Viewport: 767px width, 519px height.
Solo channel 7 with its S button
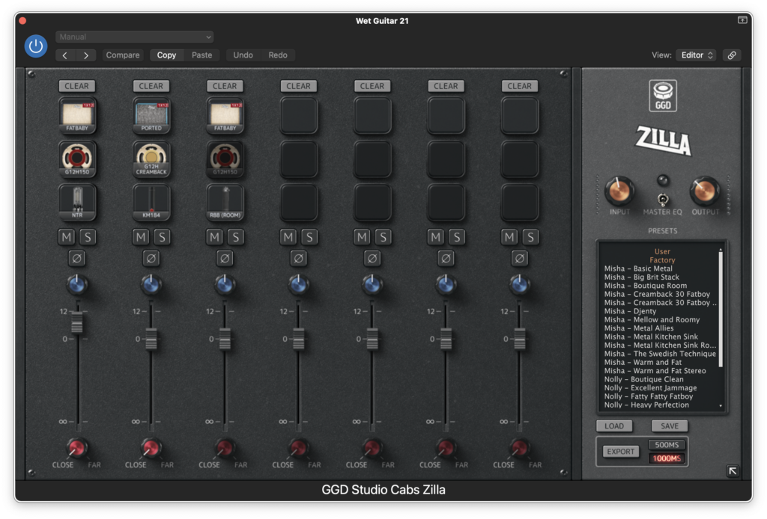pyautogui.click(x=531, y=237)
